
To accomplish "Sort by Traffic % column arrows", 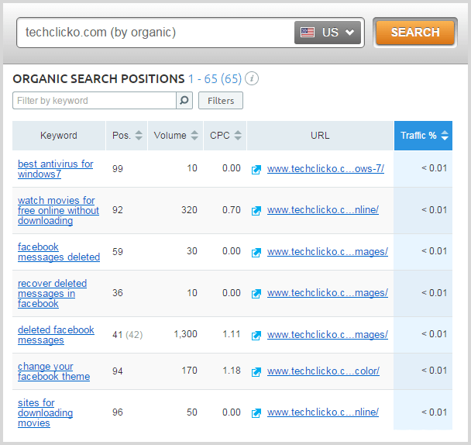I will [x=445, y=136].
